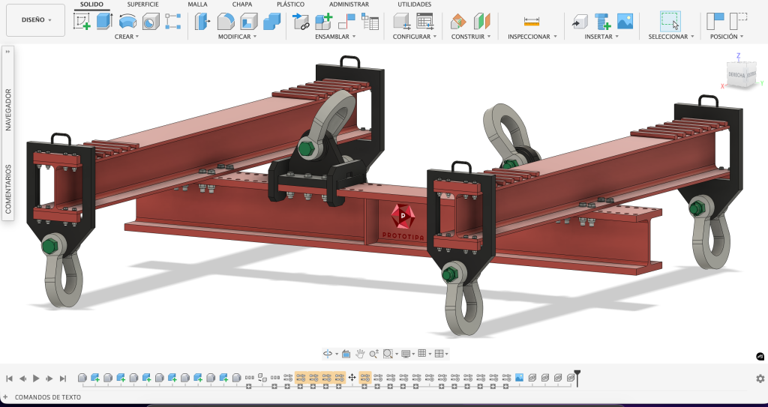
Task: Select the Extrude tool icon
Action: [104, 22]
